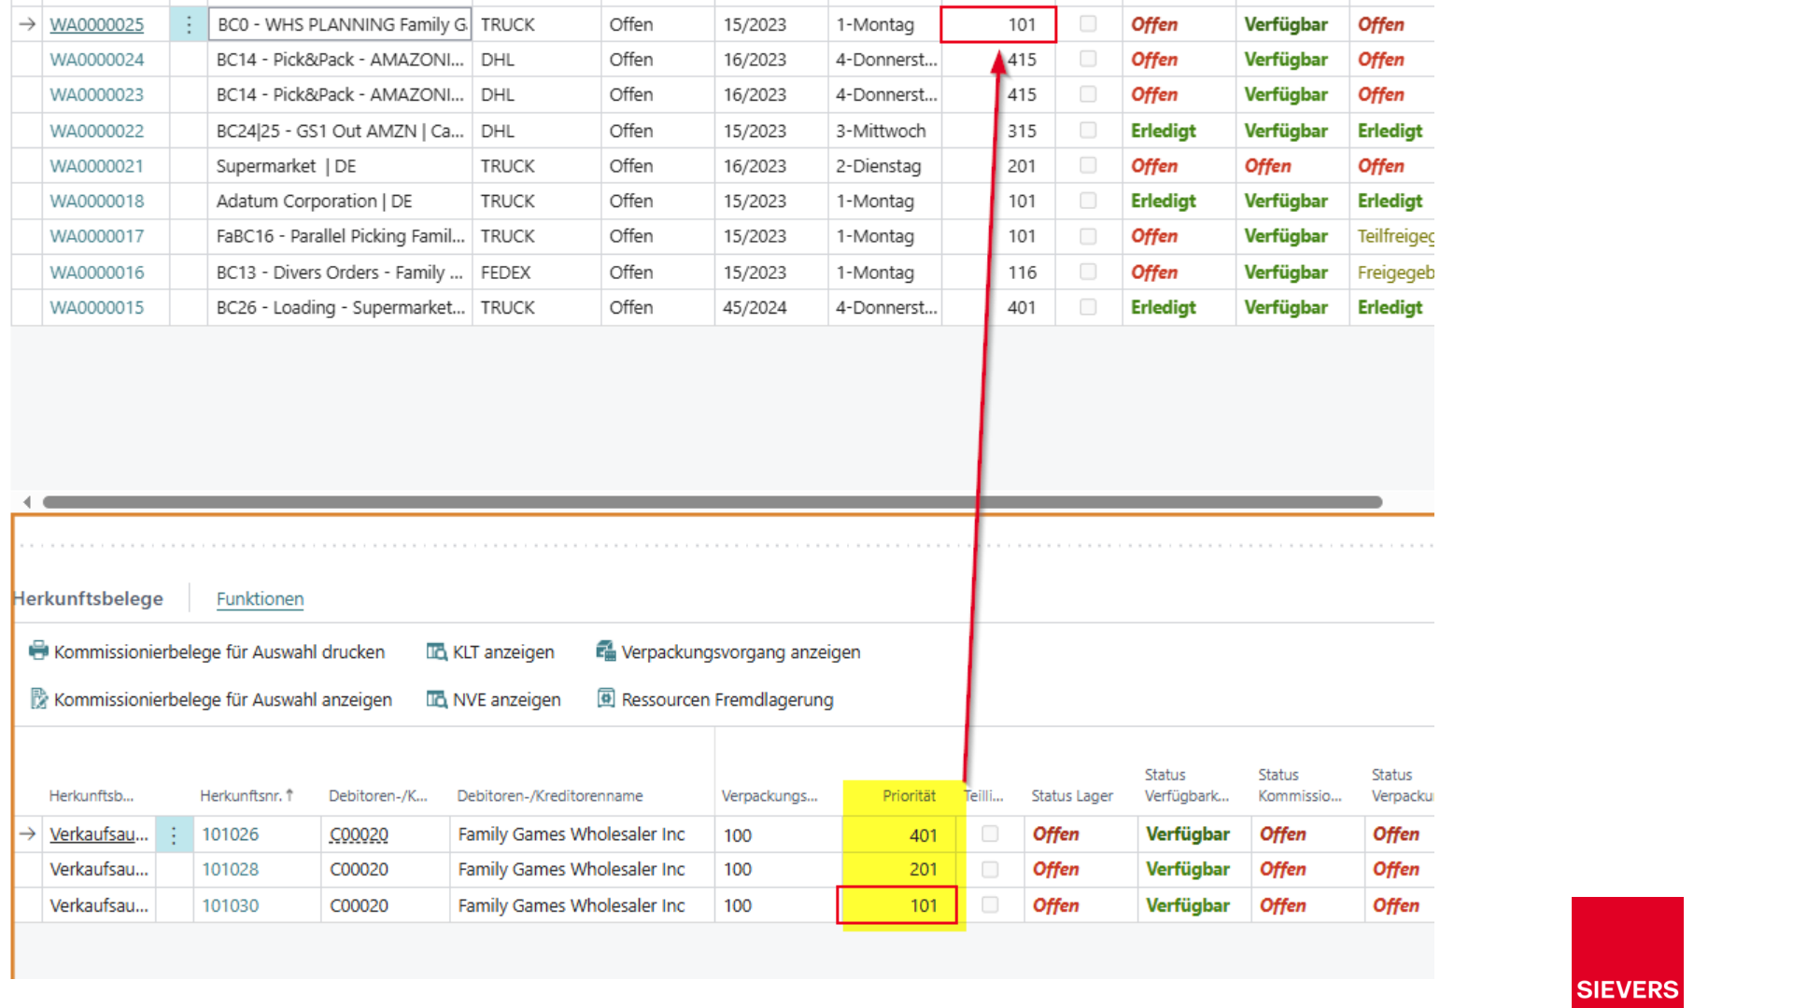This screenshot has height=1008, width=1793.
Task: Click the printer icon for Kommissionierbelege drucken
Action: point(38,651)
